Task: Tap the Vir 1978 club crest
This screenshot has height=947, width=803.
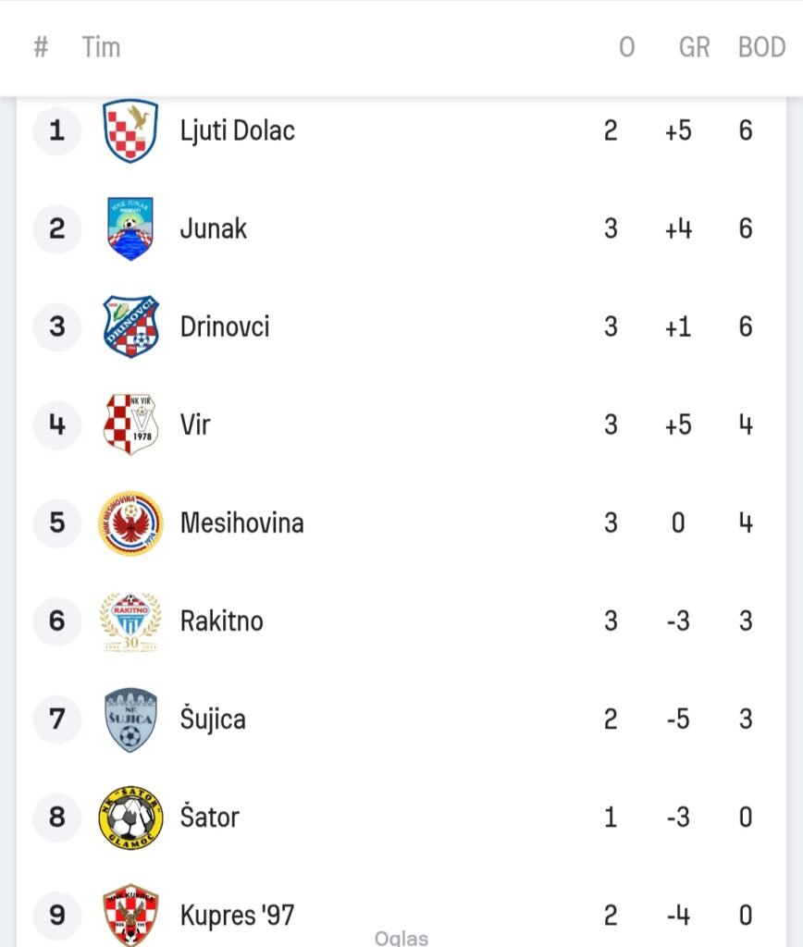Action: click(130, 424)
